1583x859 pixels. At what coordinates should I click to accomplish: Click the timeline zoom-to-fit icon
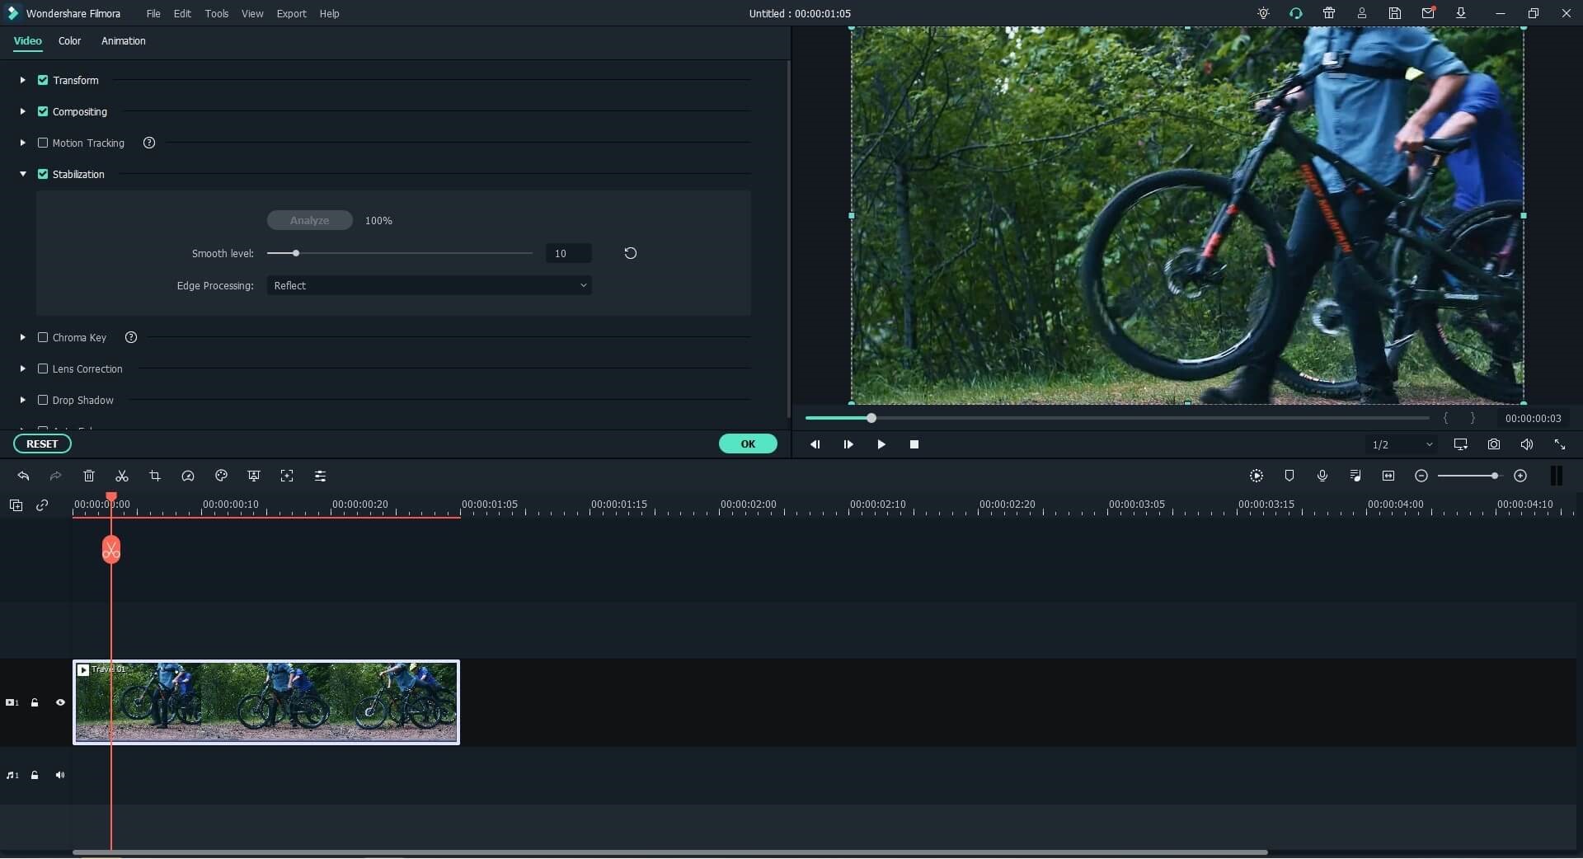click(1388, 476)
